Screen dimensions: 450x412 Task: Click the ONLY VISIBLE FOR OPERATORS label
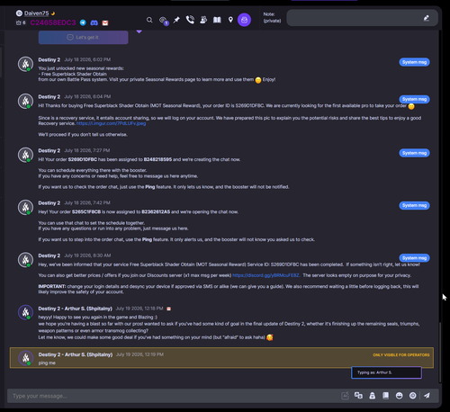pyautogui.click(x=401, y=355)
